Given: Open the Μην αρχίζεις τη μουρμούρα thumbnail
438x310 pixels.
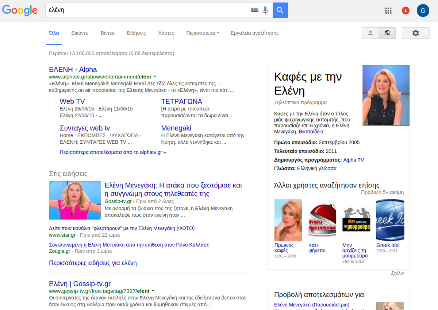Looking at the screenshot, I should (x=356, y=220).
